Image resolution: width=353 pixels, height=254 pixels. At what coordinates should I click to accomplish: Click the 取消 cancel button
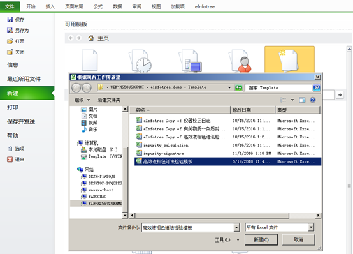point(298,239)
